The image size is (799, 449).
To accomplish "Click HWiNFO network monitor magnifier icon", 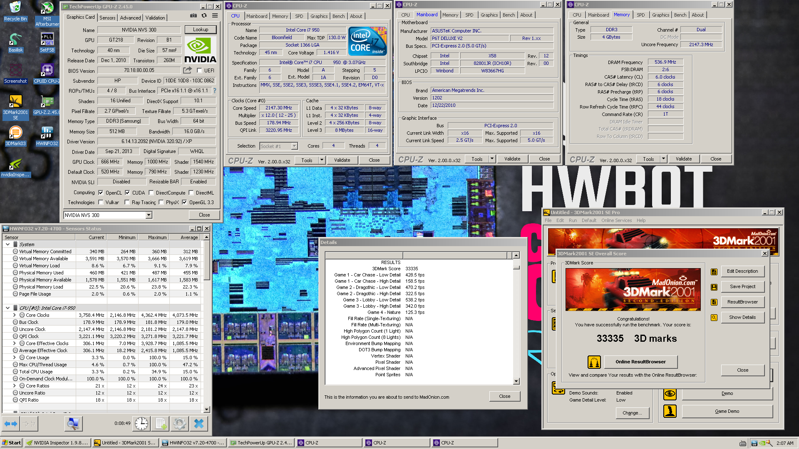I will [73, 424].
